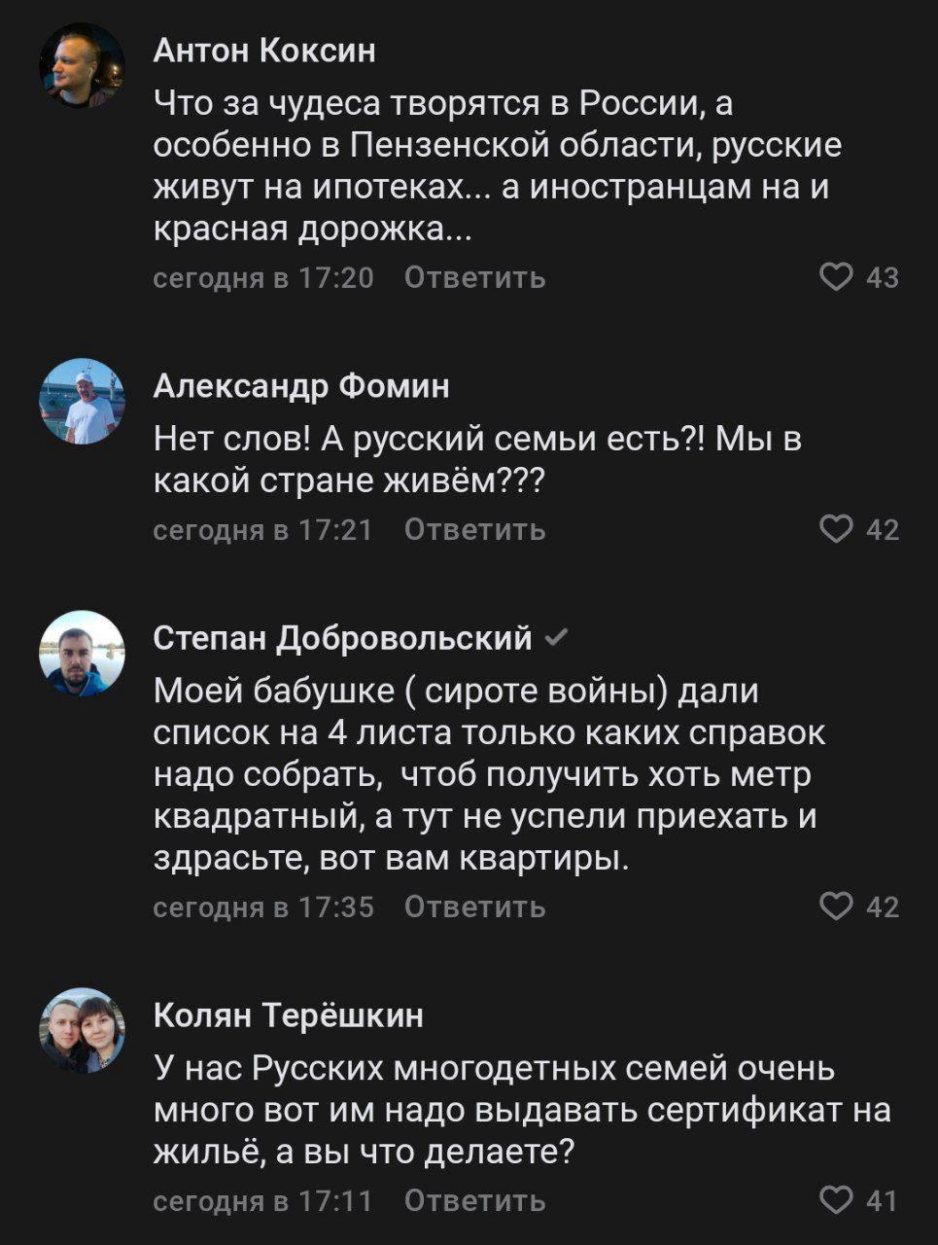This screenshot has width=938, height=1245.
Task: Open Александр Фомин's profile avatar
Action: click(x=82, y=402)
